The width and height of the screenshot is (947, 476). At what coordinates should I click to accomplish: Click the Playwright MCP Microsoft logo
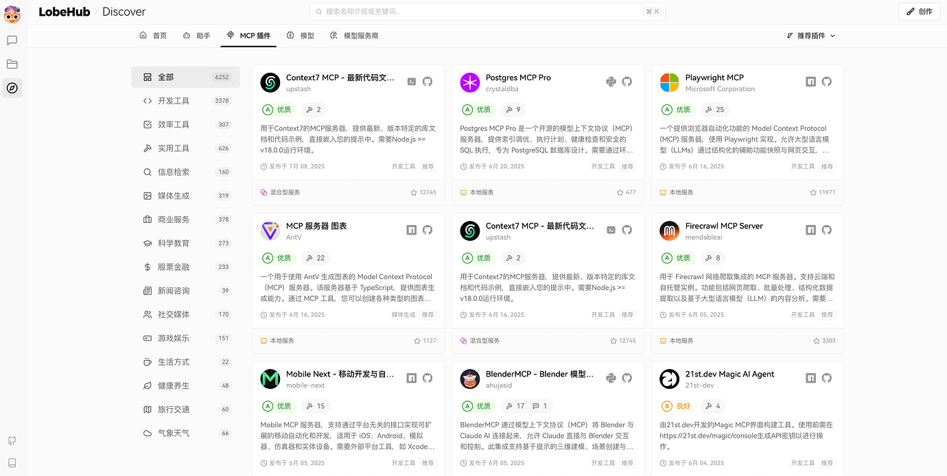(670, 82)
